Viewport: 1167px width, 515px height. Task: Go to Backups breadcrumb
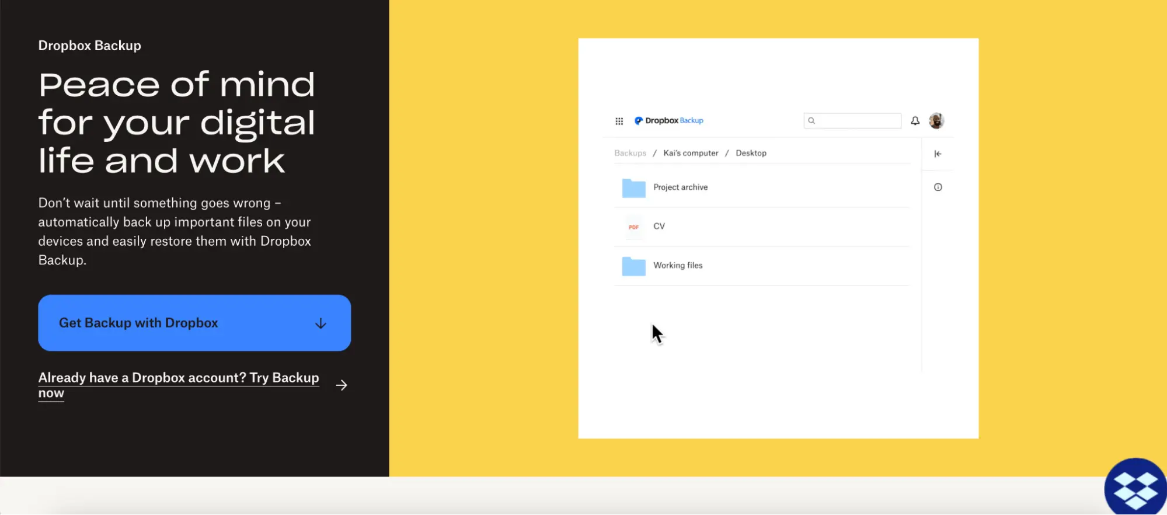point(630,153)
